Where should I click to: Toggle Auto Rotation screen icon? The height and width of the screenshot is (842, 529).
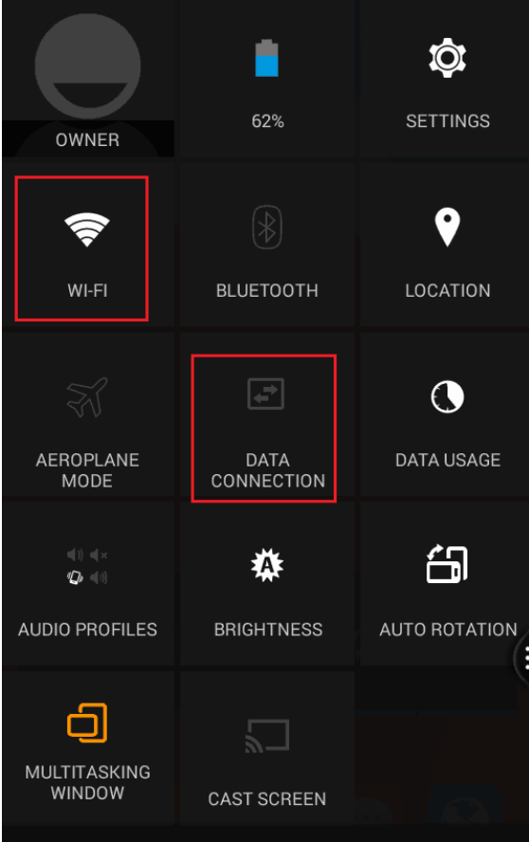tap(447, 564)
